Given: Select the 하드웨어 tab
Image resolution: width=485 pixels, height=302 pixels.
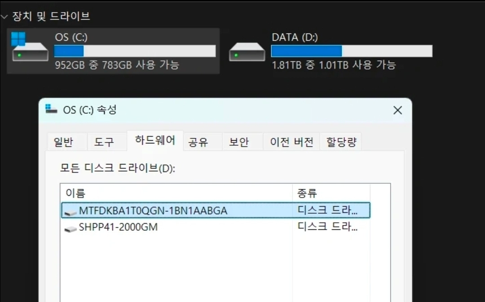Looking at the screenshot, I should (155, 140).
